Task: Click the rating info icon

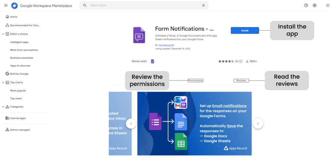Action: tap(241, 61)
